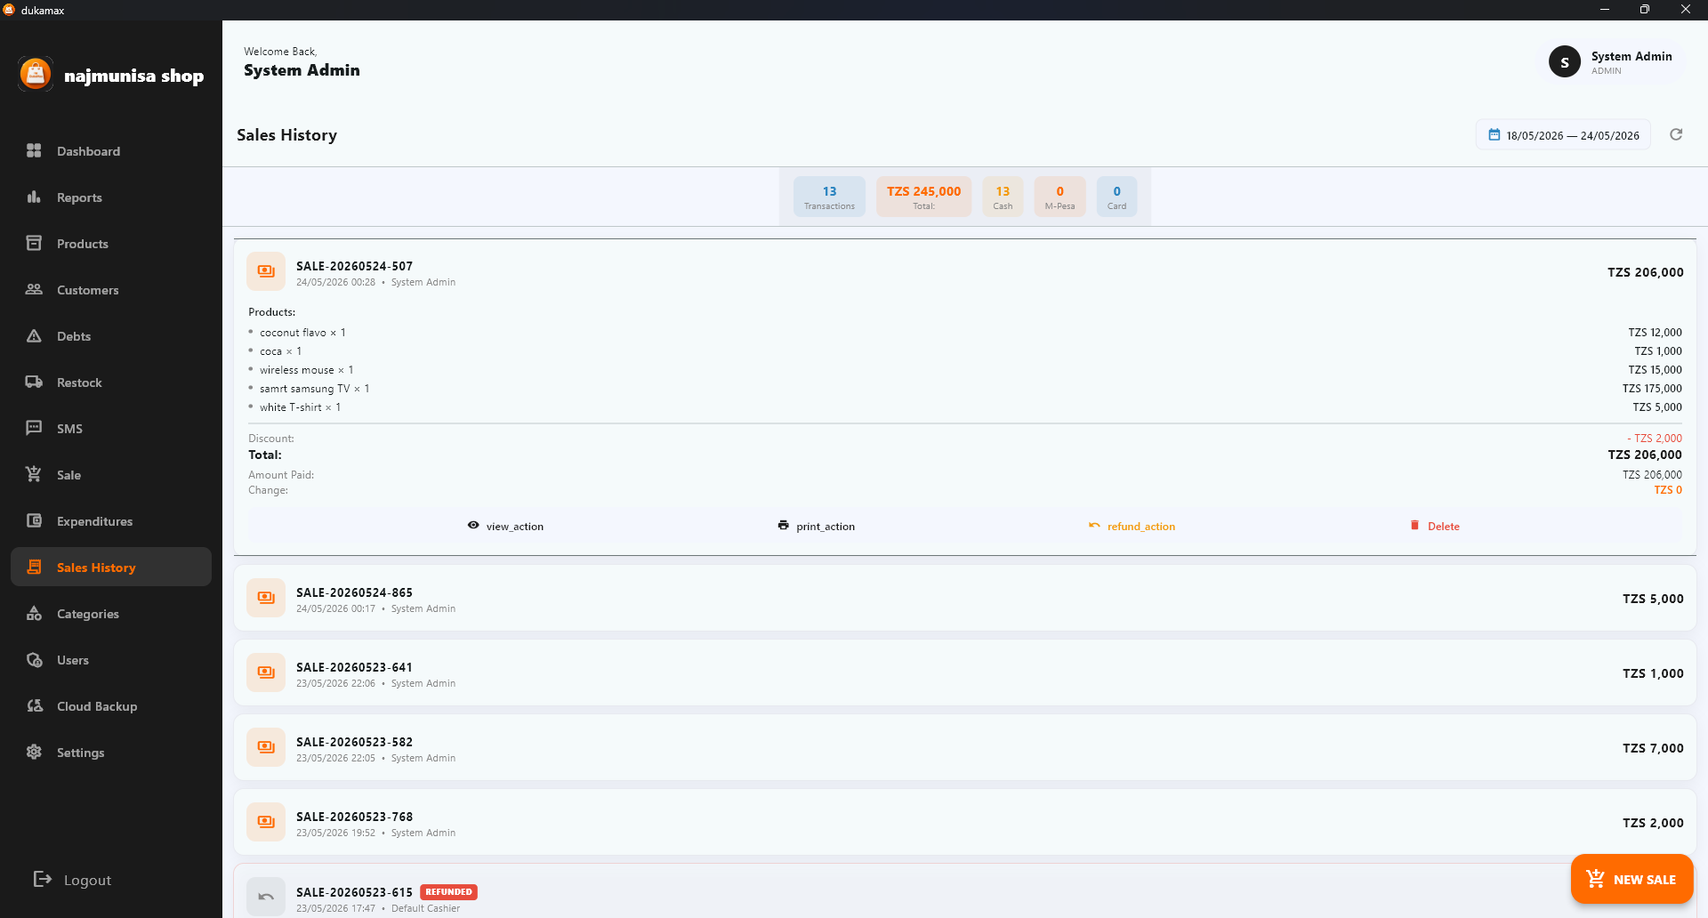This screenshot has height=918, width=1708.
Task: Click payment icon of SALE-20260523-641
Action: coord(266,672)
